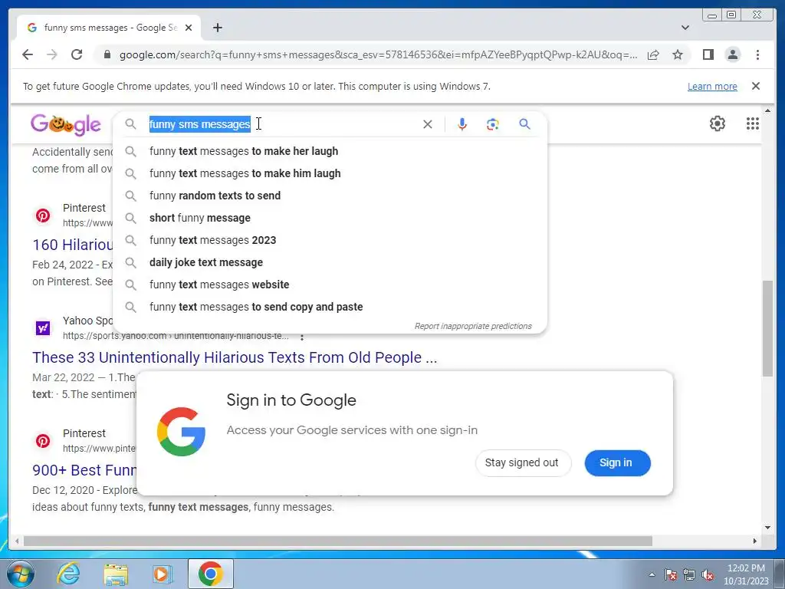Screen dimensions: 785x589
Task: Open options dots beside the Yahoo Sports result
Action: 302,337
